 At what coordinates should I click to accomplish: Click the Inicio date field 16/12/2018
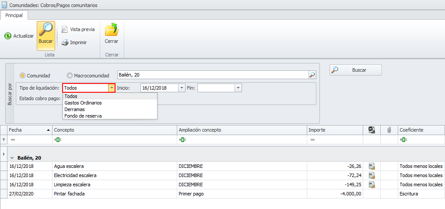pyautogui.click(x=160, y=88)
